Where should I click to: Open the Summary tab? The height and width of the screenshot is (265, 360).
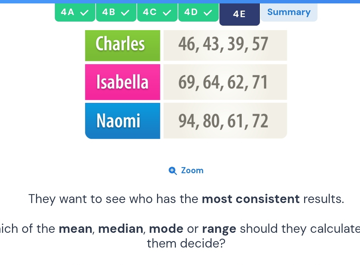point(289,12)
